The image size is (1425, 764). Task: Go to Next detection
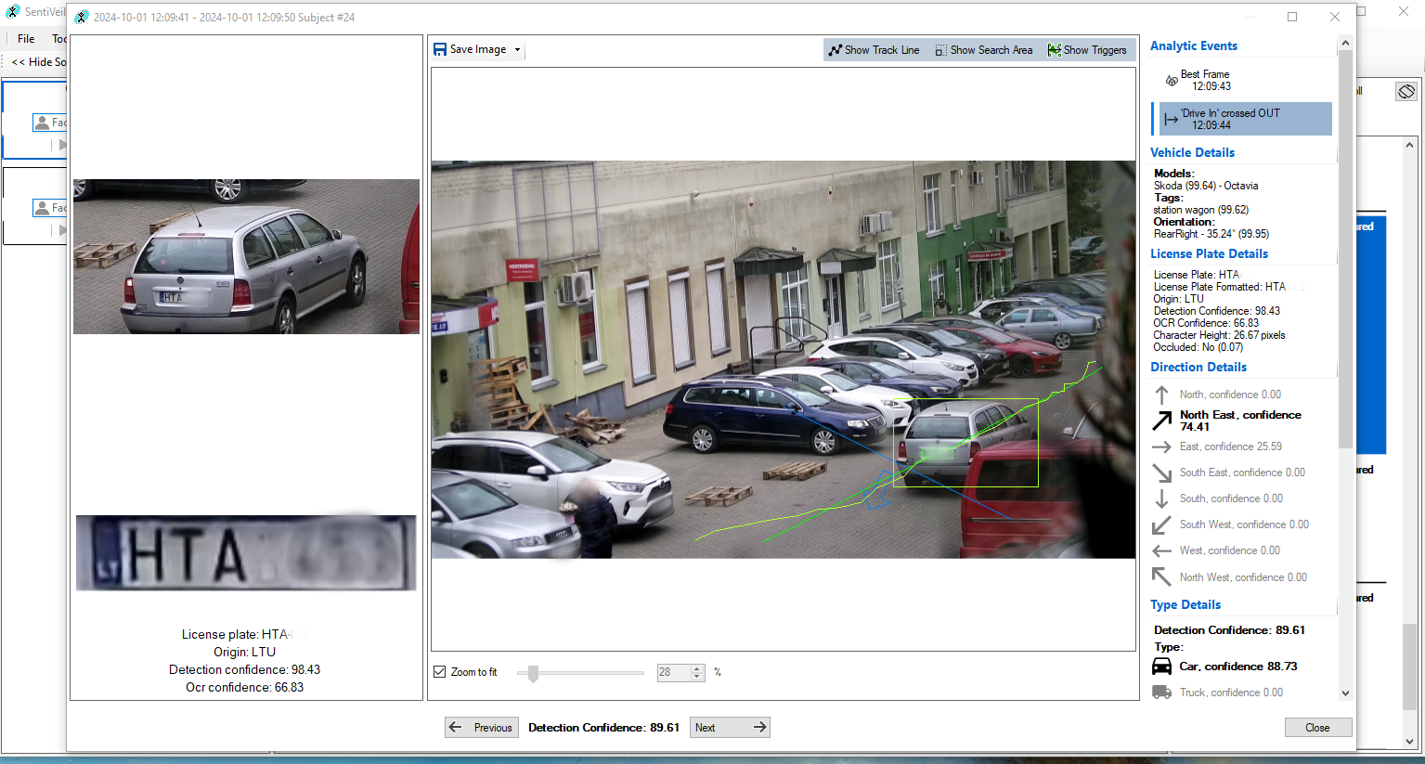tap(730, 728)
